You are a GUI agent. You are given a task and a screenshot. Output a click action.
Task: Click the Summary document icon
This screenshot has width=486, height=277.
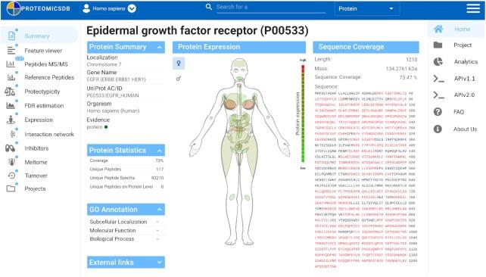click(12, 36)
